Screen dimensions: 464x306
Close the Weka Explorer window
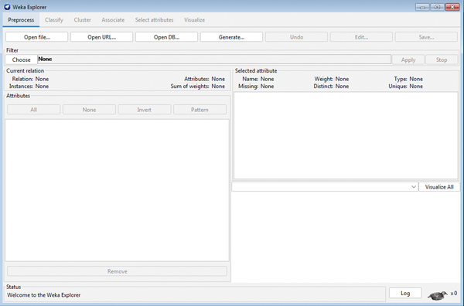pos(452,7)
